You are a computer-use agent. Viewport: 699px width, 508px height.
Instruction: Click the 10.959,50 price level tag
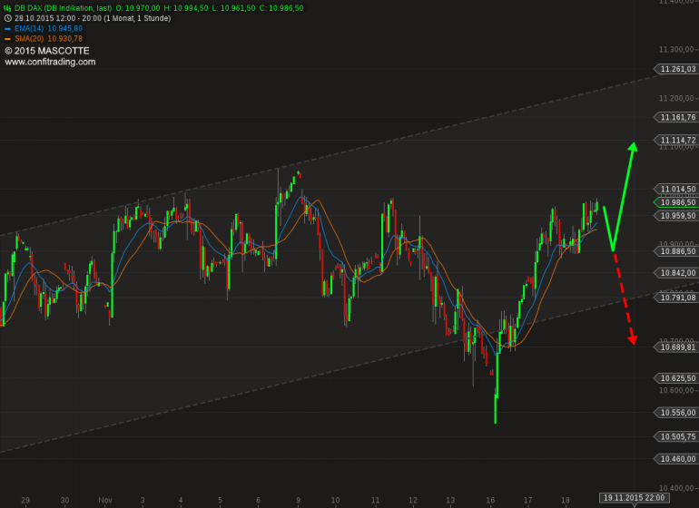674,216
